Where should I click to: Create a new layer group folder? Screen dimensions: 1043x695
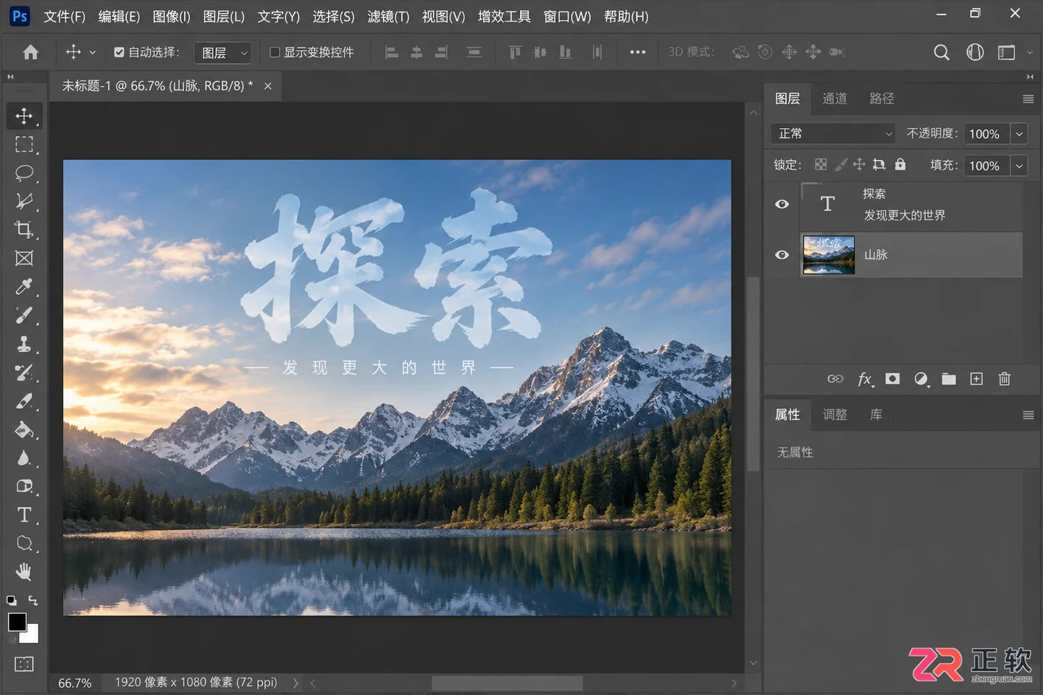coord(949,379)
